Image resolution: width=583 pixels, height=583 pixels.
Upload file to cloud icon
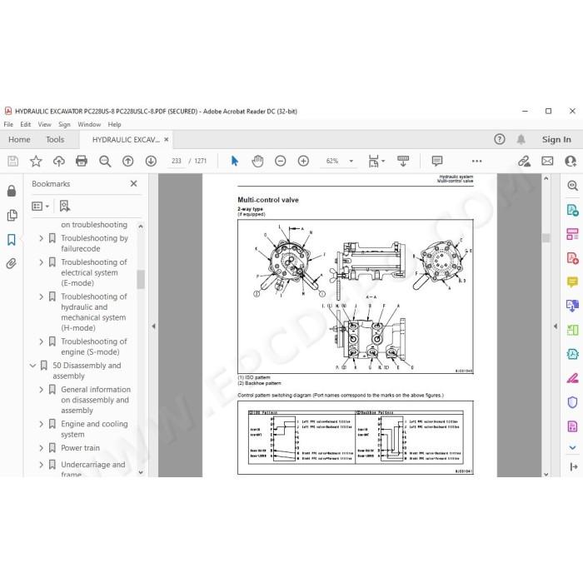click(59, 161)
